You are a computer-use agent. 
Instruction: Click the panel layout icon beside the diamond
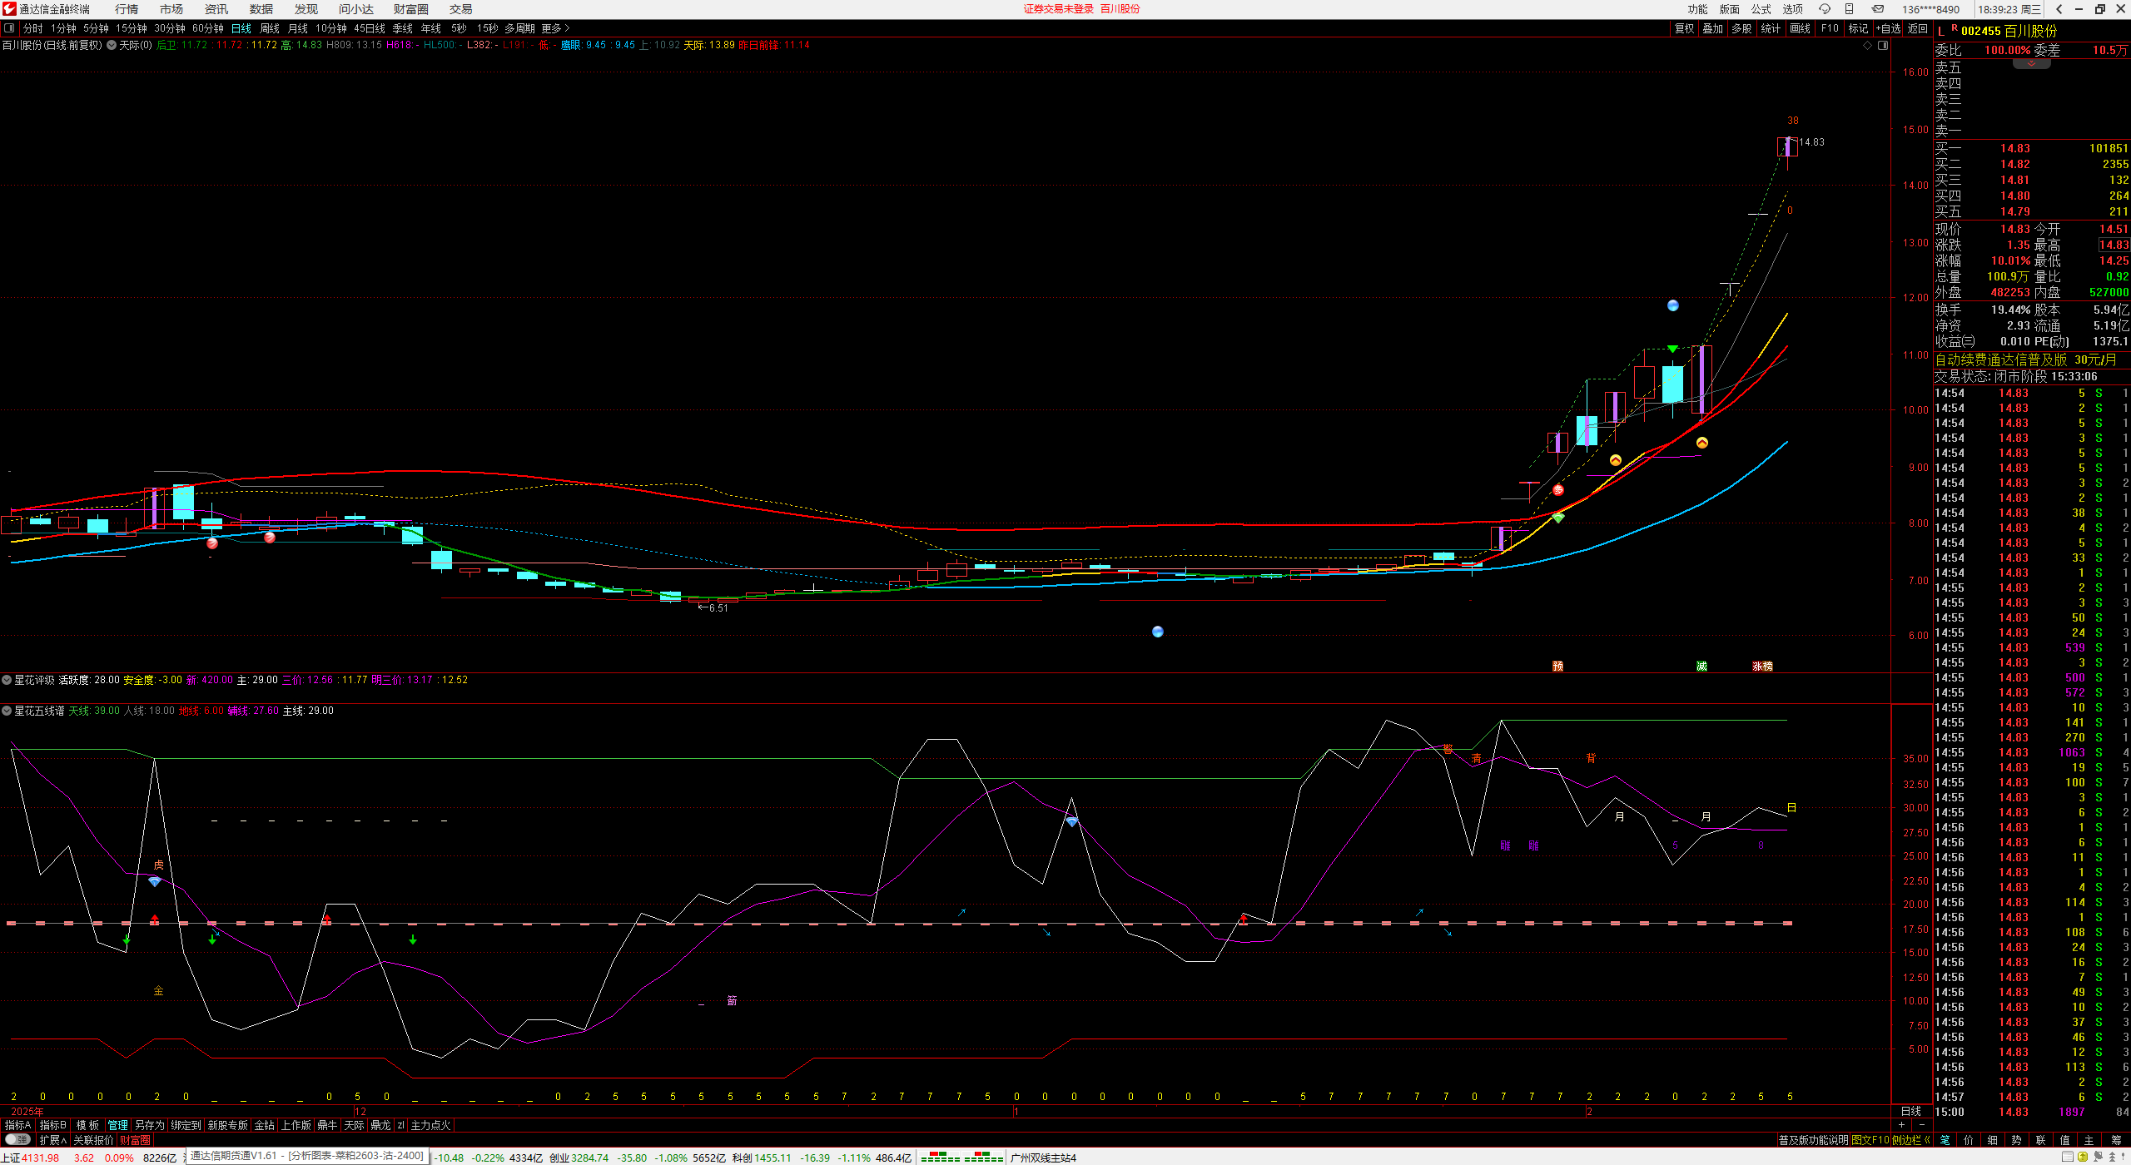tap(1883, 45)
